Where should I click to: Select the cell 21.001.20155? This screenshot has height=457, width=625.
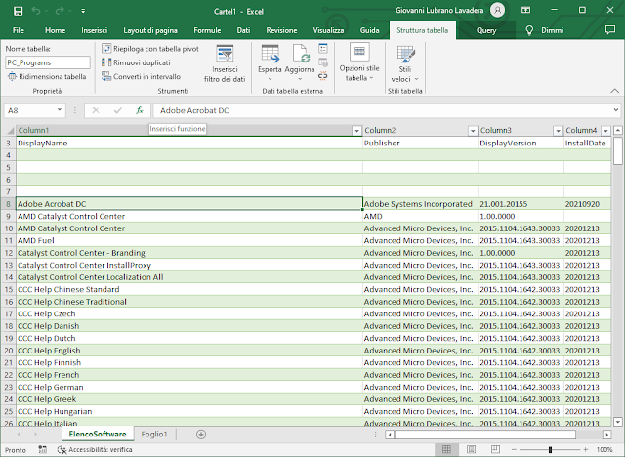tap(521, 203)
